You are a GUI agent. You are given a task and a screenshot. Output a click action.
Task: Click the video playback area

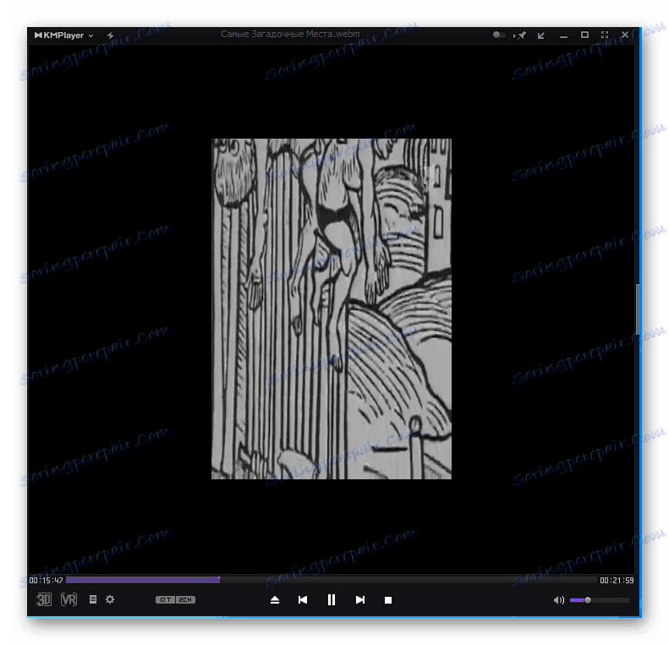tap(331, 309)
